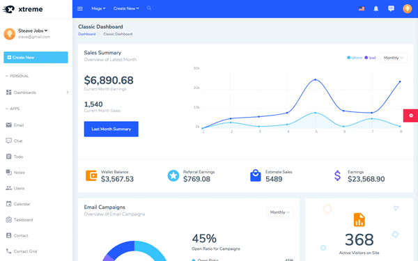418x261 pixels.
Task: Open the Sales Summary Monthly dropdown
Action: 394,58
